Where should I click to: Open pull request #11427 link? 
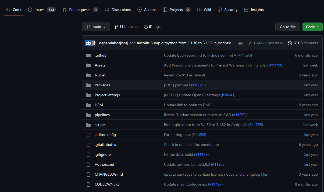(x=215, y=184)
